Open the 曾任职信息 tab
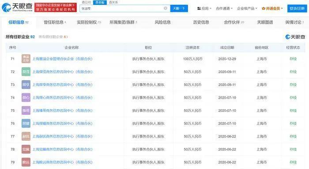This screenshot has height=169, width=309. 55,22
